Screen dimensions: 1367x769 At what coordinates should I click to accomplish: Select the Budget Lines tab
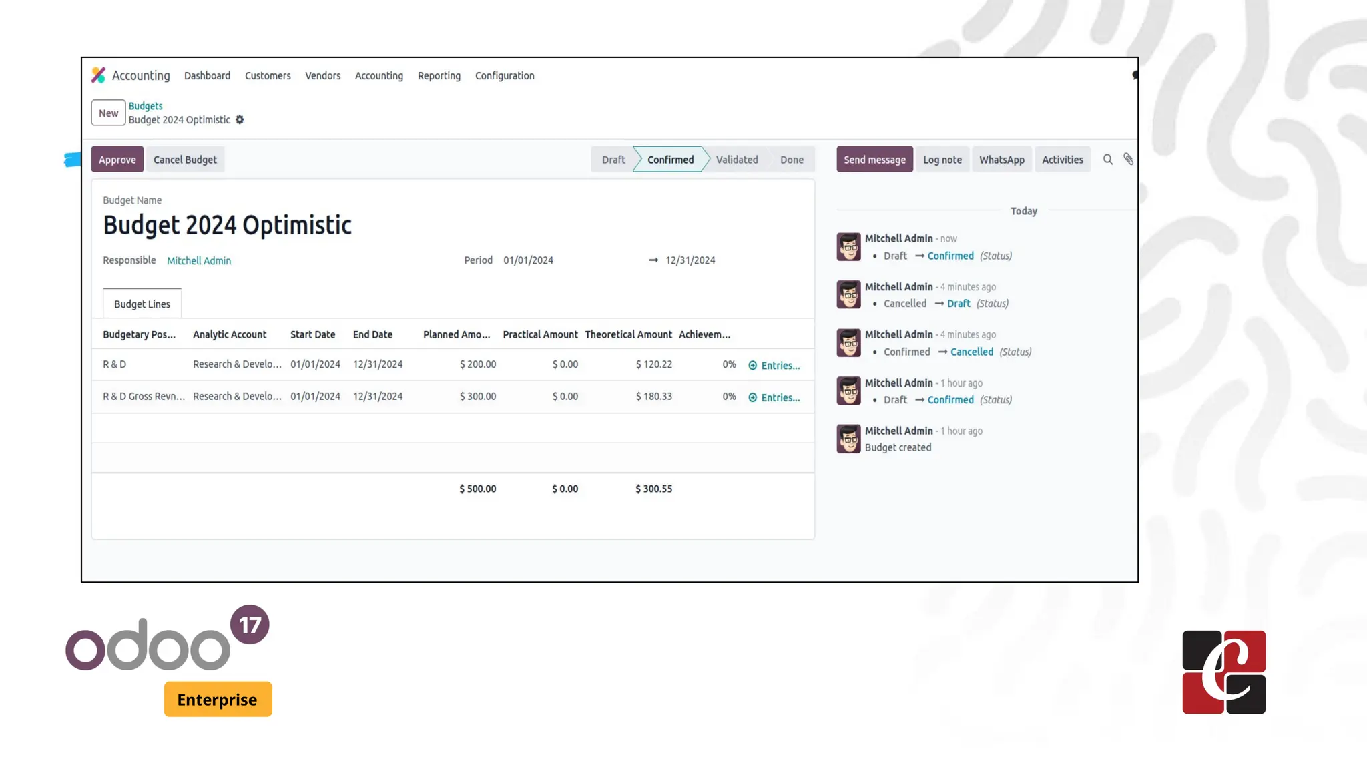coord(142,304)
